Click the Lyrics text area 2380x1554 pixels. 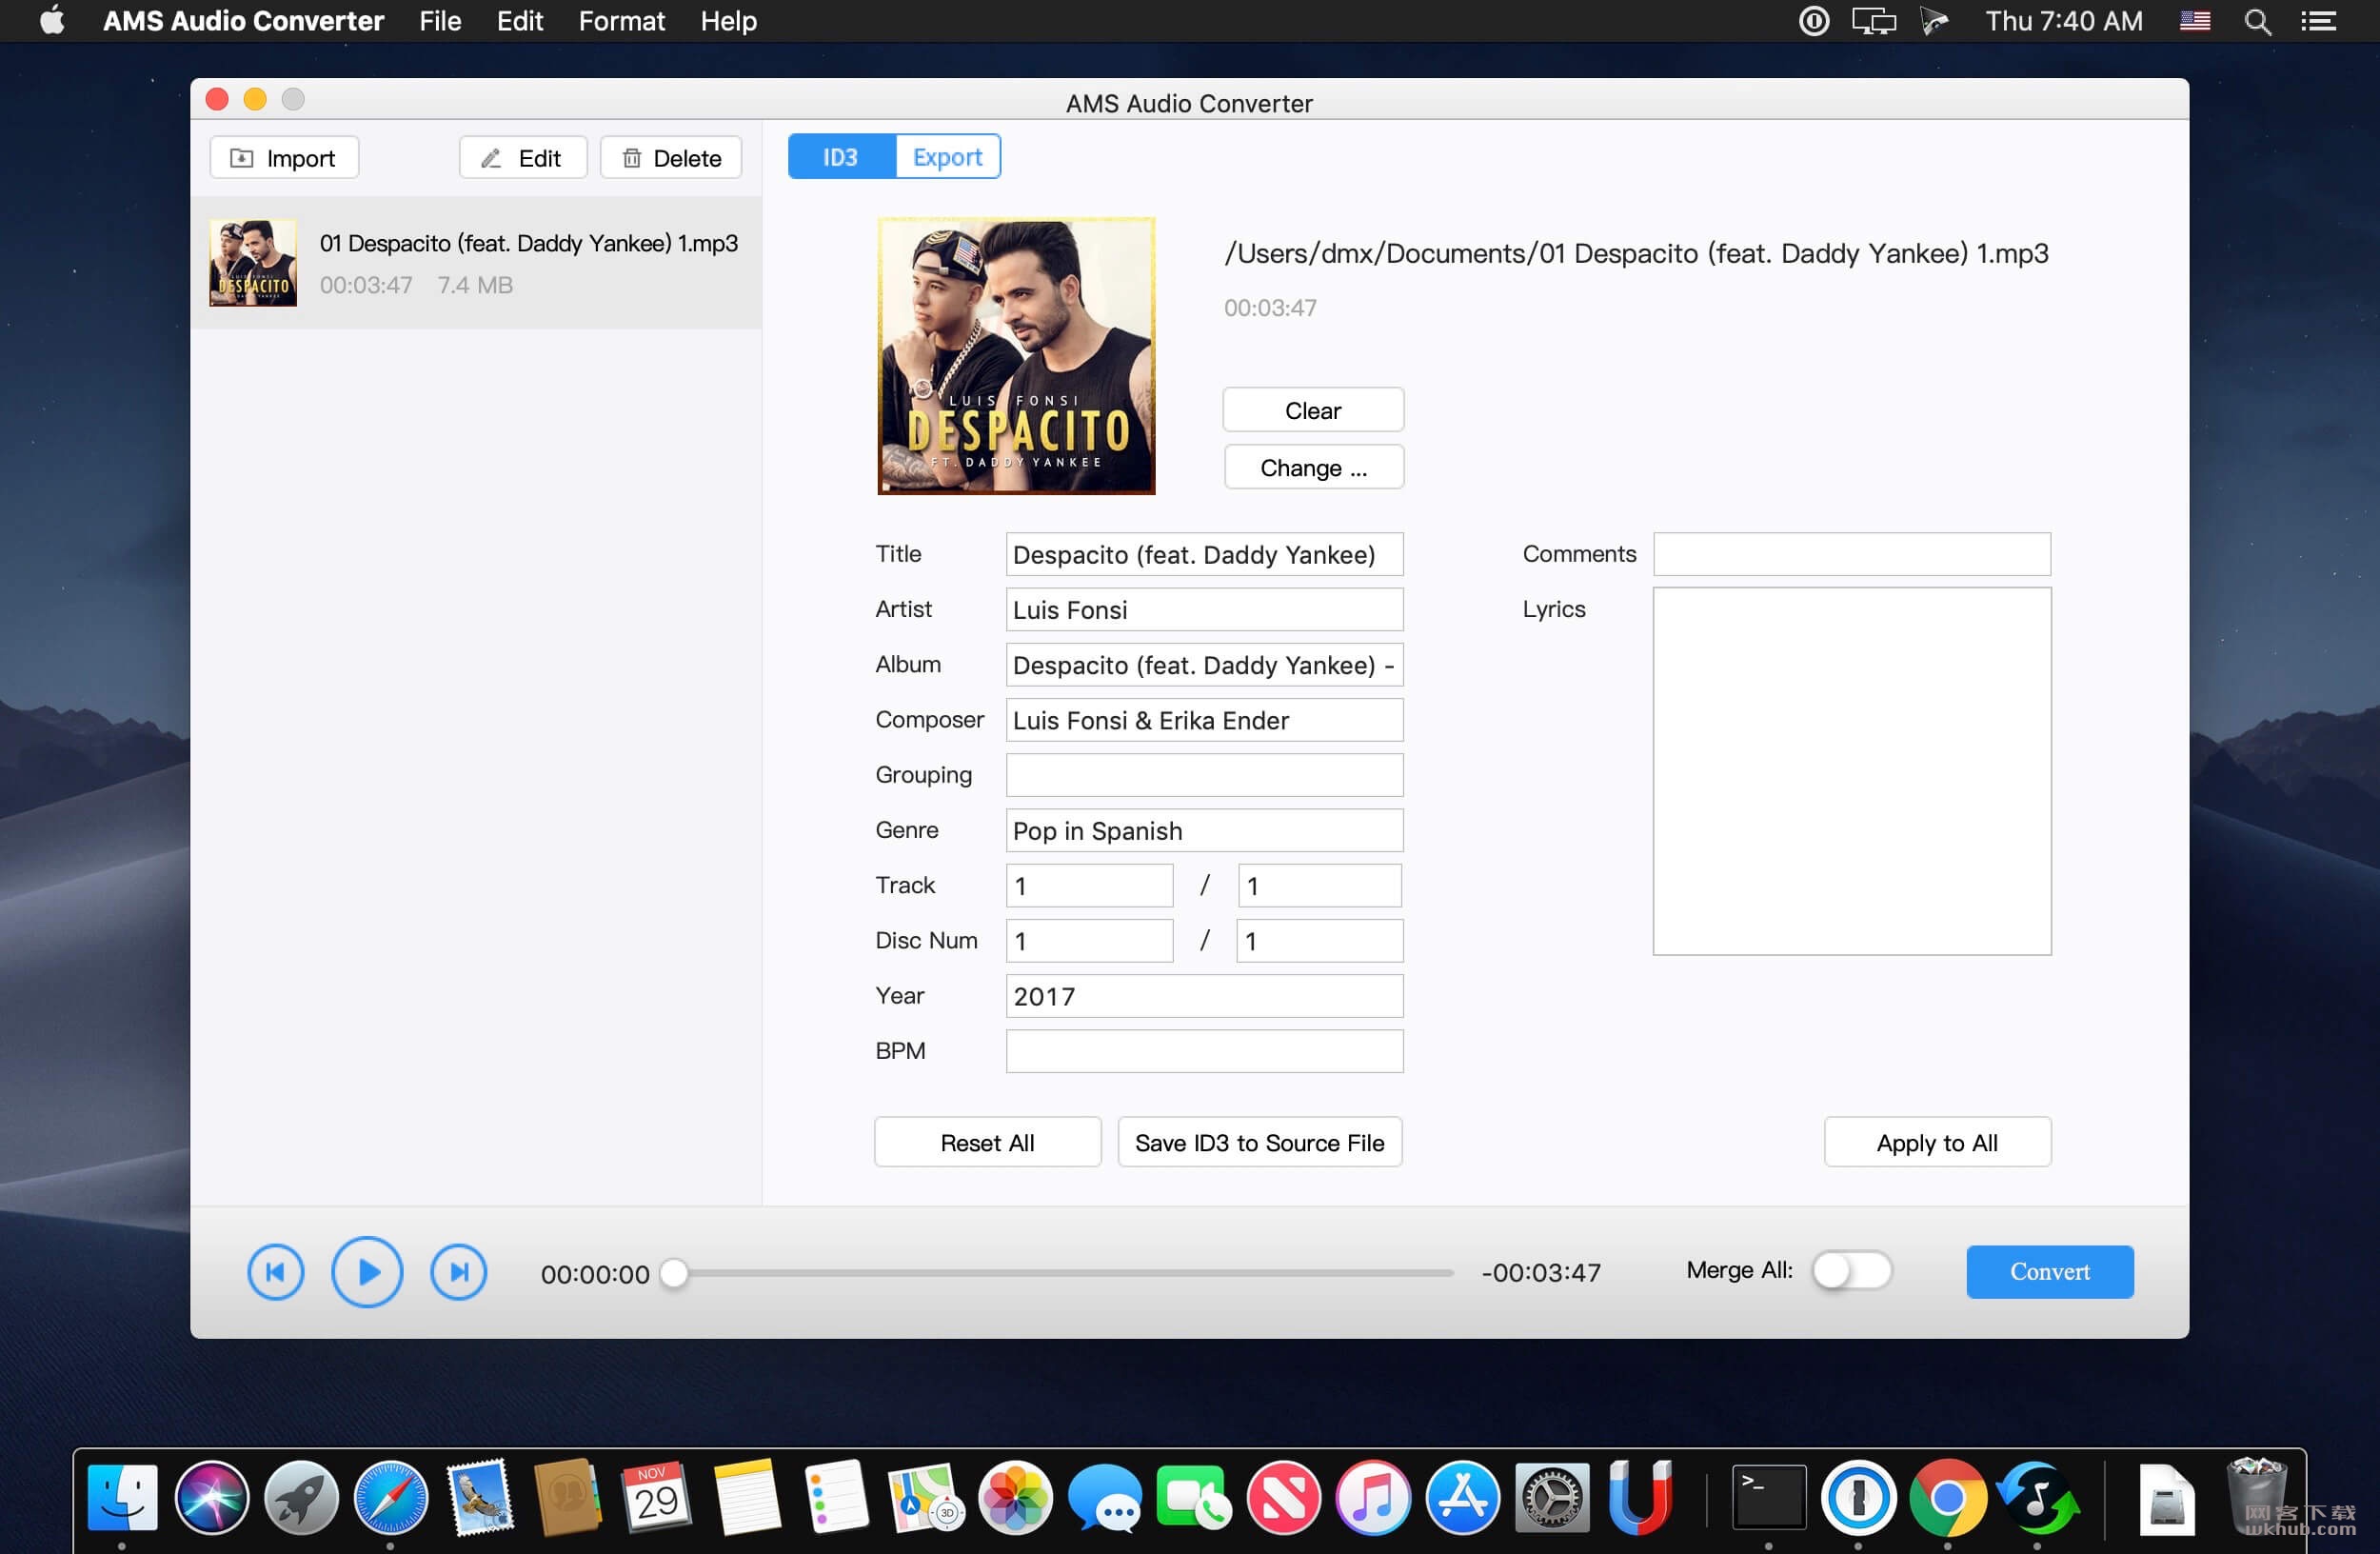tap(1851, 771)
